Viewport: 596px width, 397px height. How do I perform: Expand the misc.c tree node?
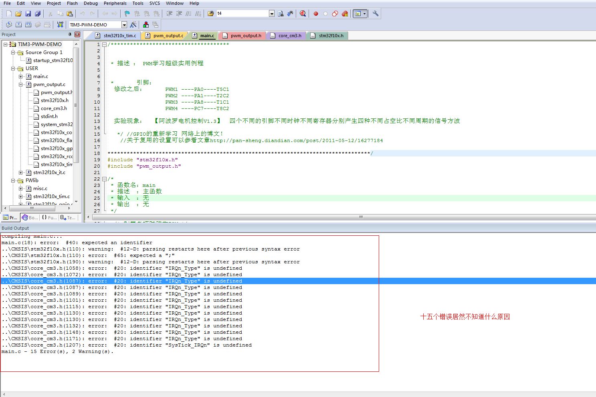[21, 188]
